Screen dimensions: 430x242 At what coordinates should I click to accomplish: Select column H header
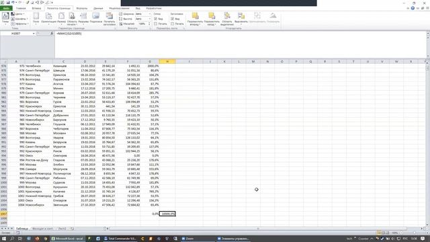tap(167, 61)
